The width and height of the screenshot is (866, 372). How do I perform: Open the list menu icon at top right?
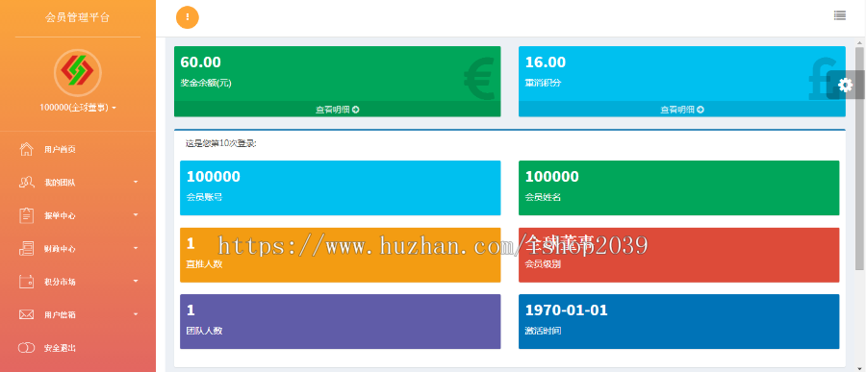coord(839,15)
